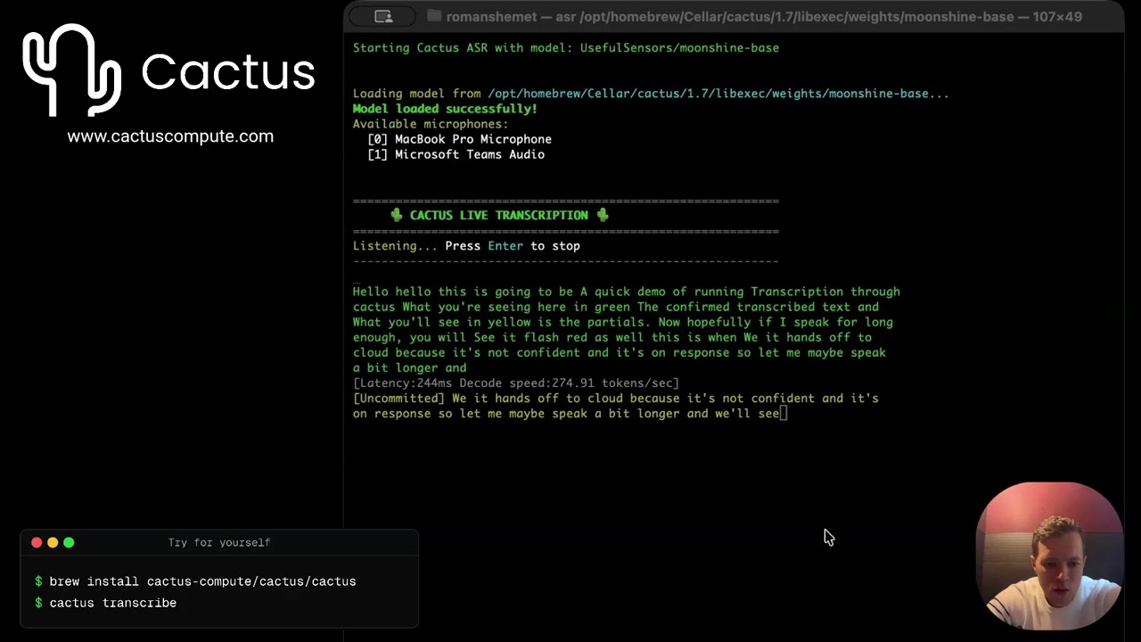Click the 'cloud because it's not confident' green line
The height and width of the screenshot is (642, 1141).
click(x=620, y=352)
